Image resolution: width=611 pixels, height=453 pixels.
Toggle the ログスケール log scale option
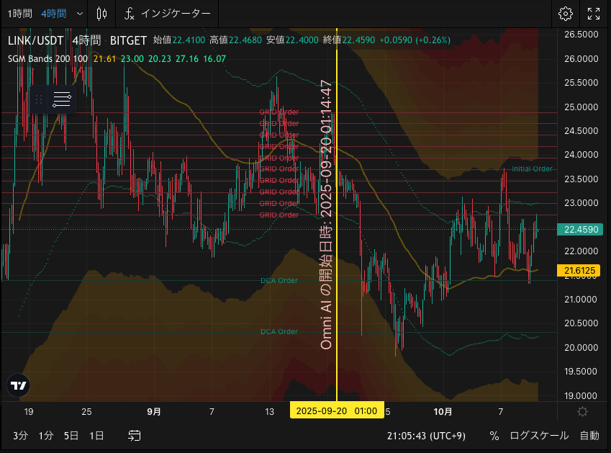tap(539, 435)
